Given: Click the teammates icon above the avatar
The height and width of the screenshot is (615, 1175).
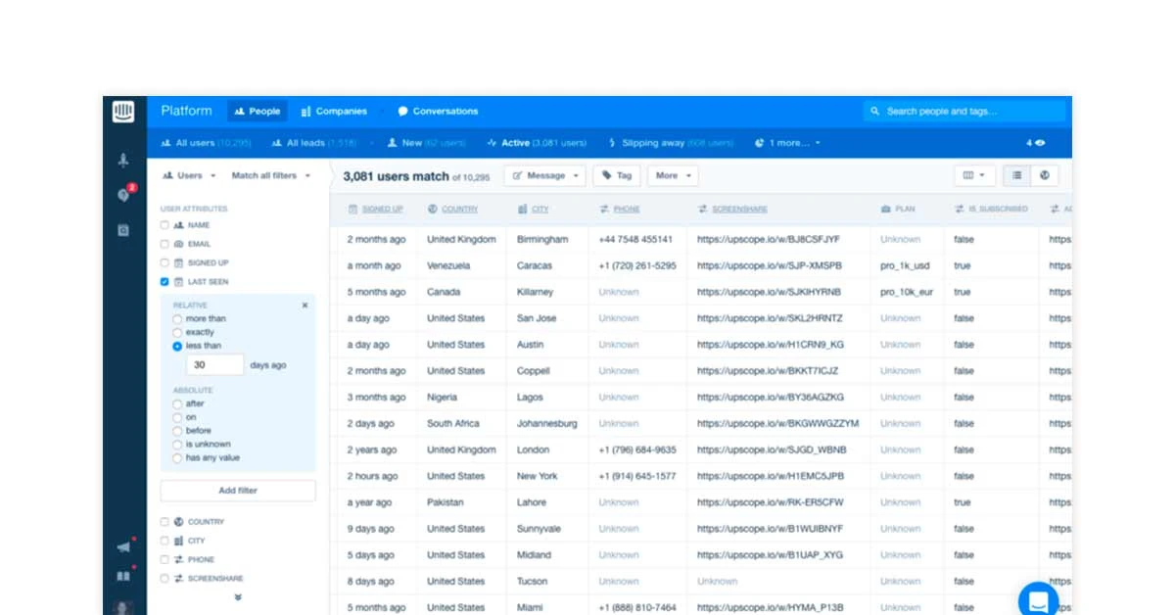Looking at the screenshot, I should click(124, 576).
